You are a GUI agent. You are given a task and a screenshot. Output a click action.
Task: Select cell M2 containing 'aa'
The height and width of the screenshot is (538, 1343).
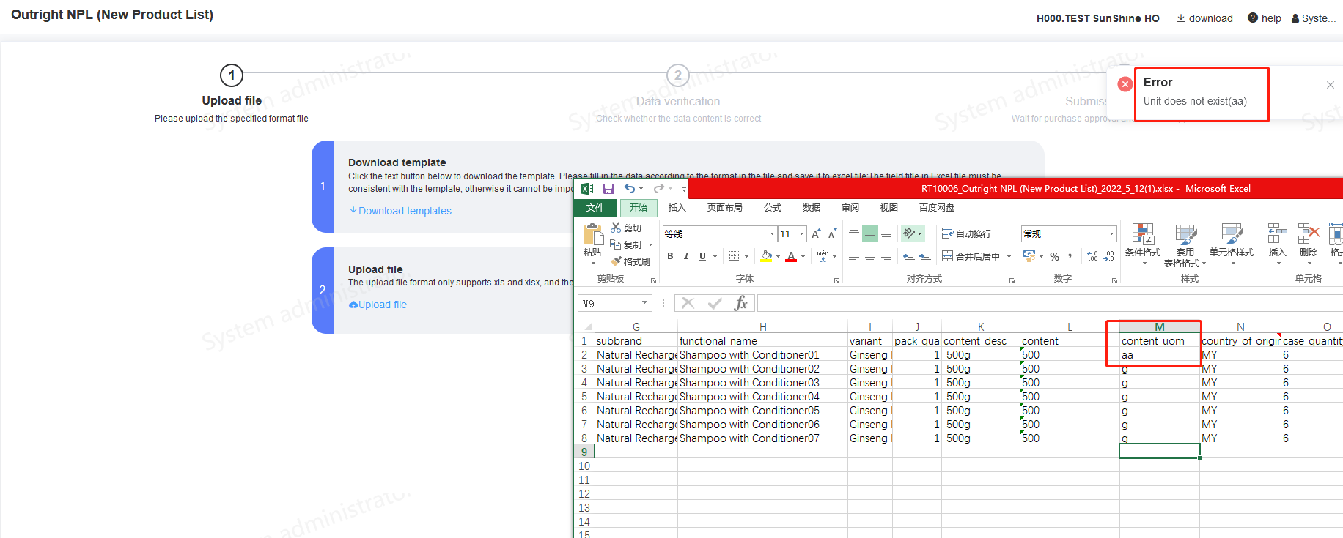point(1158,355)
